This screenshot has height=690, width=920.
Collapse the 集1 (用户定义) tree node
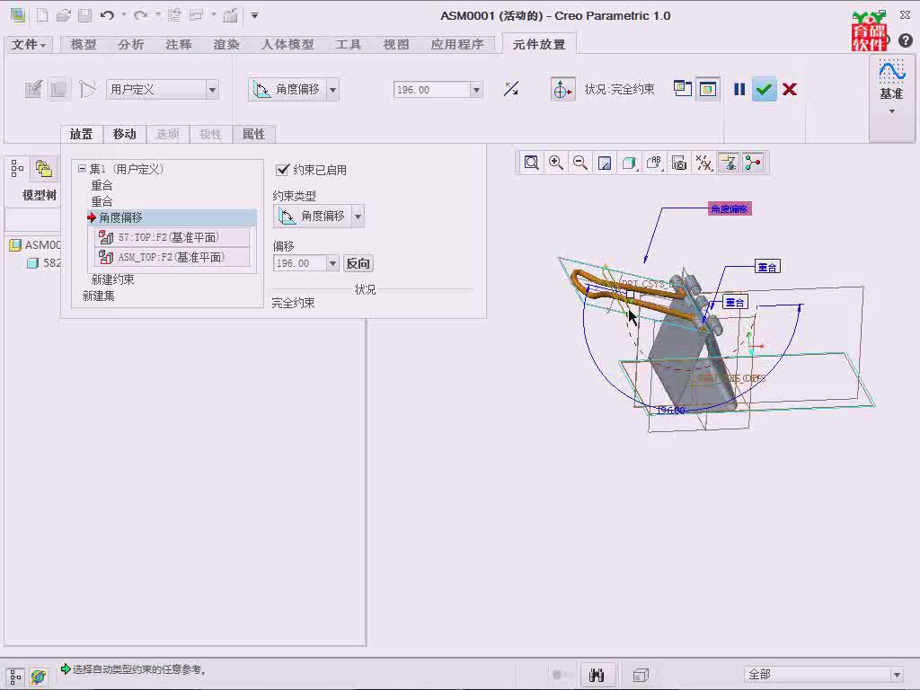click(82, 168)
